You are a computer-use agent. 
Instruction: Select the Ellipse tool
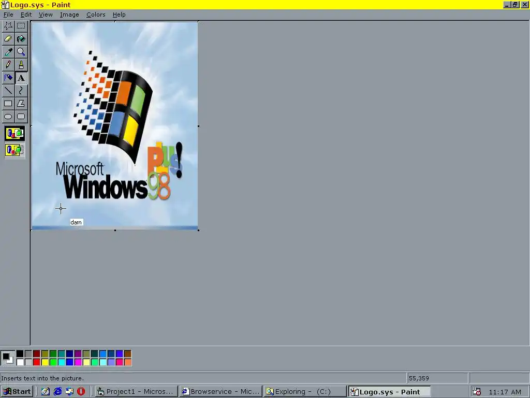8,117
